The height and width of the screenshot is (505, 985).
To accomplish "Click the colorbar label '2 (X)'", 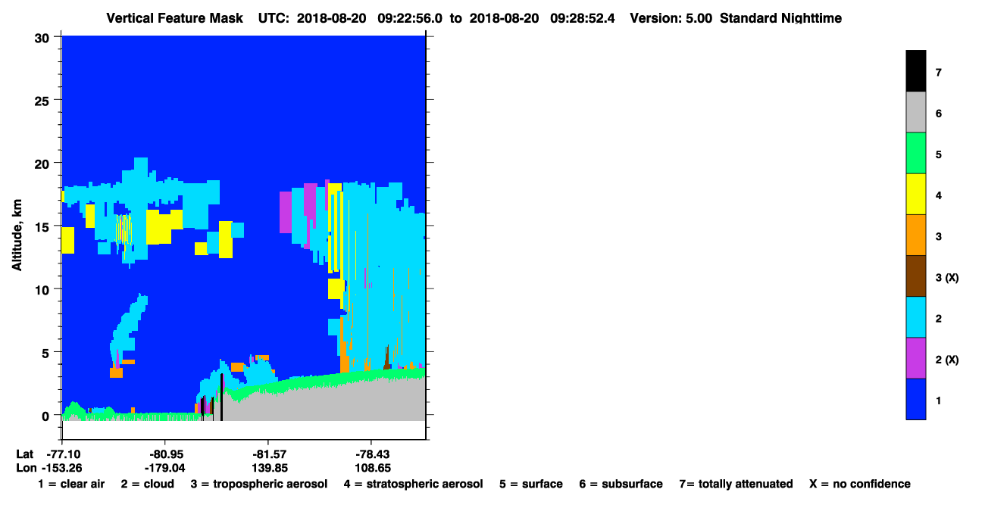I will click(x=947, y=360).
